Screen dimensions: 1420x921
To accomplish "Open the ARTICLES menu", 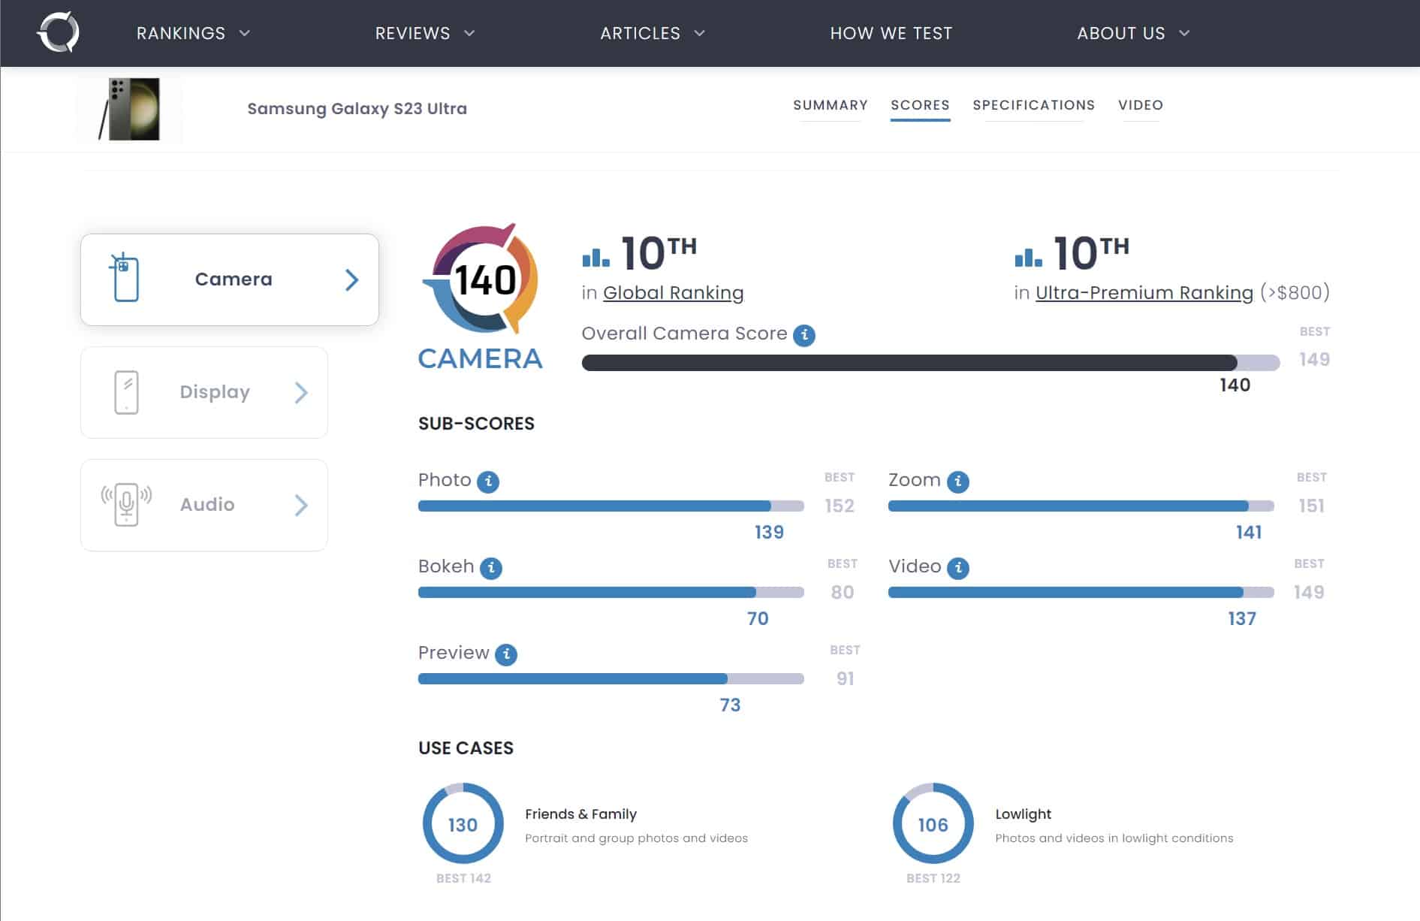I will pyautogui.click(x=640, y=33).
